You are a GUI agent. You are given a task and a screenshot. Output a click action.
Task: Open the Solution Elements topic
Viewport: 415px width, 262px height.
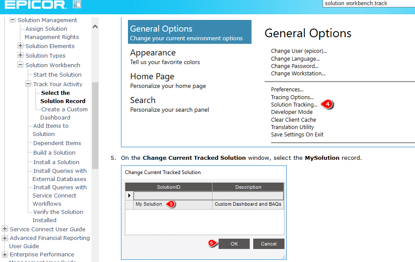coord(50,46)
